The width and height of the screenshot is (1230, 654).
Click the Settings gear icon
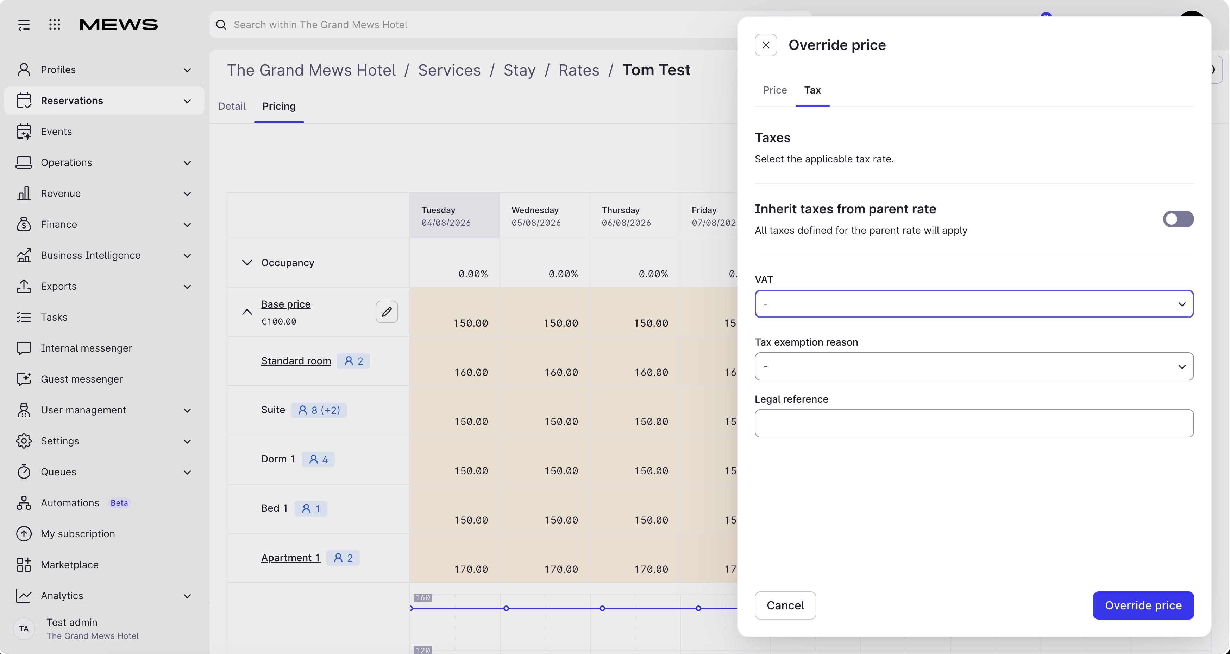point(24,441)
